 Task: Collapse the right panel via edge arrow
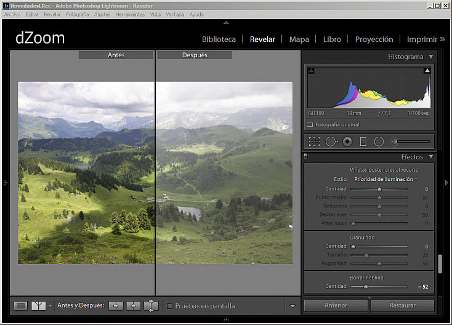click(446, 182)
